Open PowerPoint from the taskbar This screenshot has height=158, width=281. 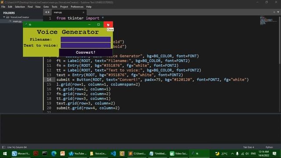62,154
